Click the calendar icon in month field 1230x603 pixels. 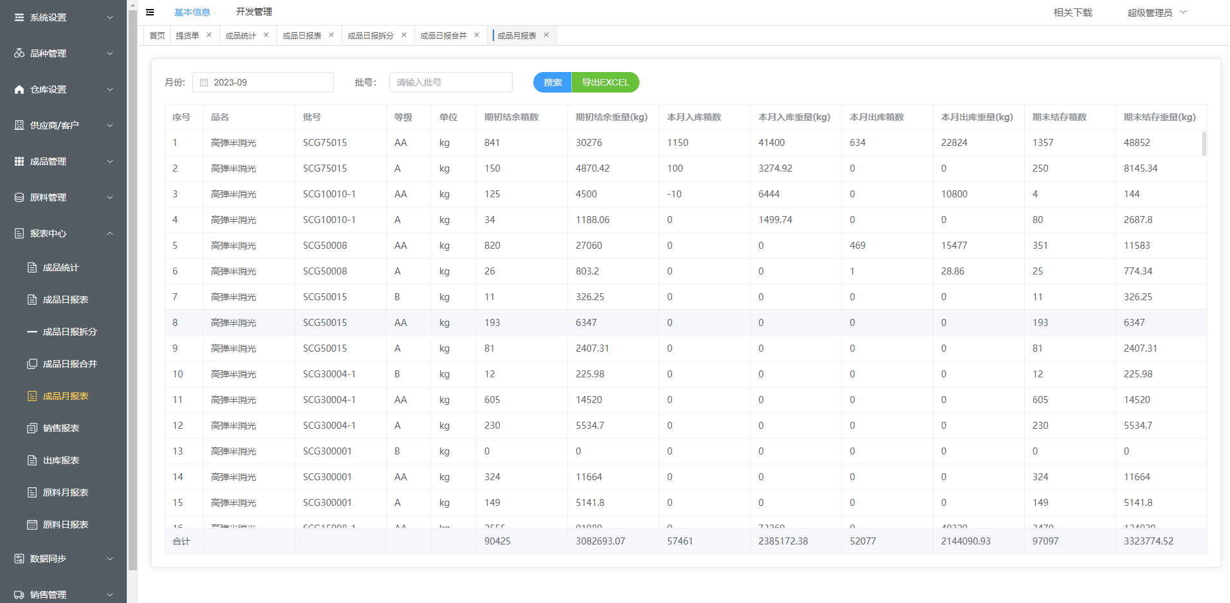tap(204, 82)
